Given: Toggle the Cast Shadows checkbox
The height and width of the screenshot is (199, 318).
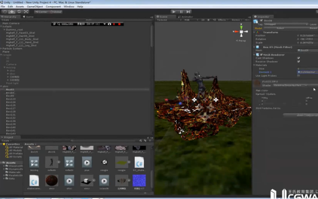Looking at the screenshot, I should coord(299,58).
